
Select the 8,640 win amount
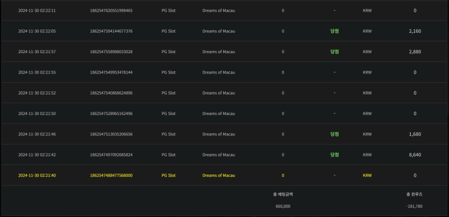415,155
